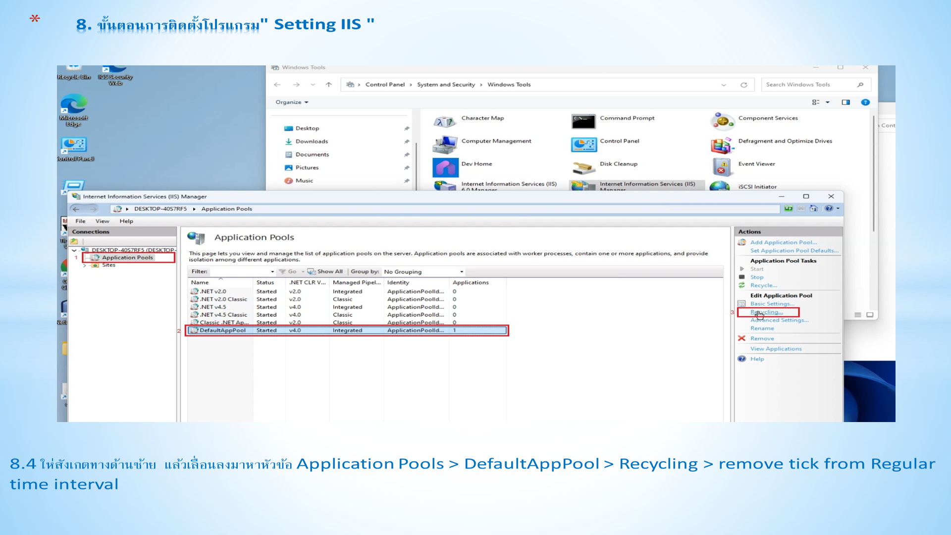Open Help menu in IIS Manager
951x535 pixels.
[126, 221]
